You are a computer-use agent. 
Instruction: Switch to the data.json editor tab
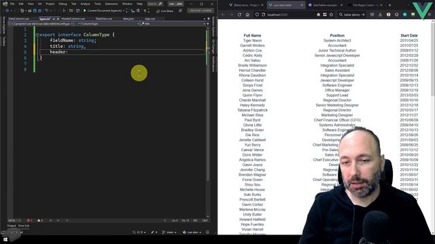coord(128,19)
